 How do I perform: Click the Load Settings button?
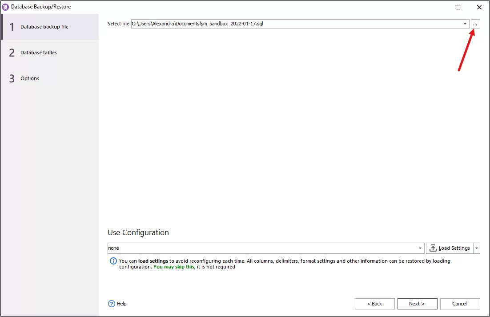click(x=451, y=248)
